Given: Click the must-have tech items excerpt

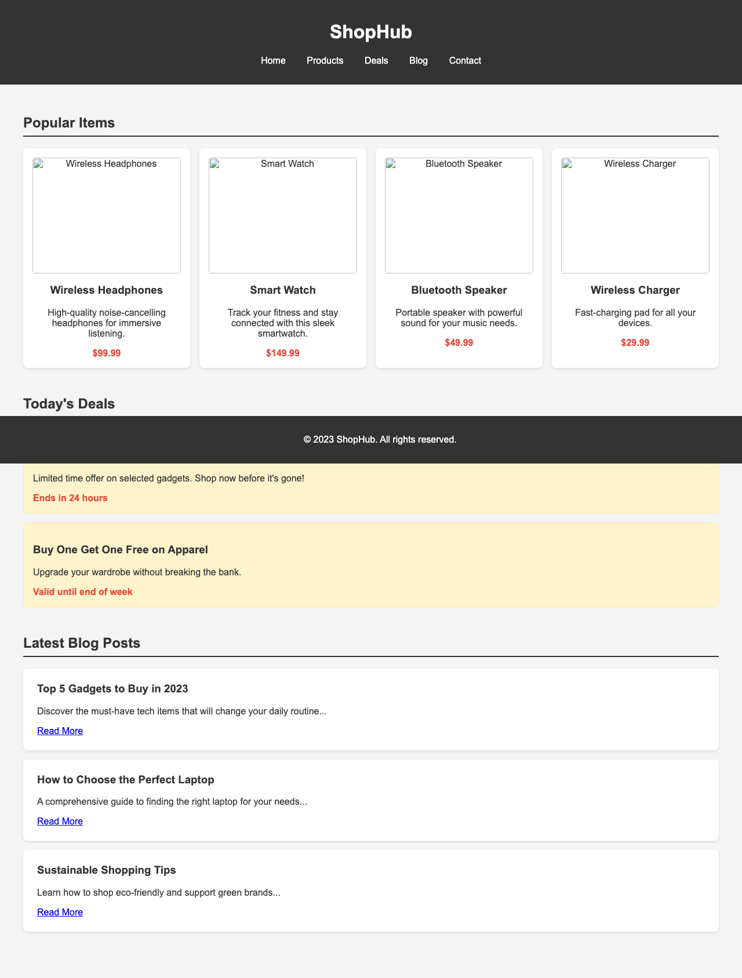Looking at the screenshot, I should point(182,711).
